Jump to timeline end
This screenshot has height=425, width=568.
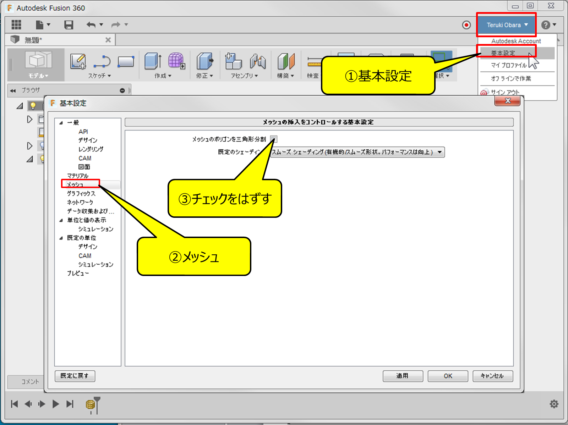[70, 404]
